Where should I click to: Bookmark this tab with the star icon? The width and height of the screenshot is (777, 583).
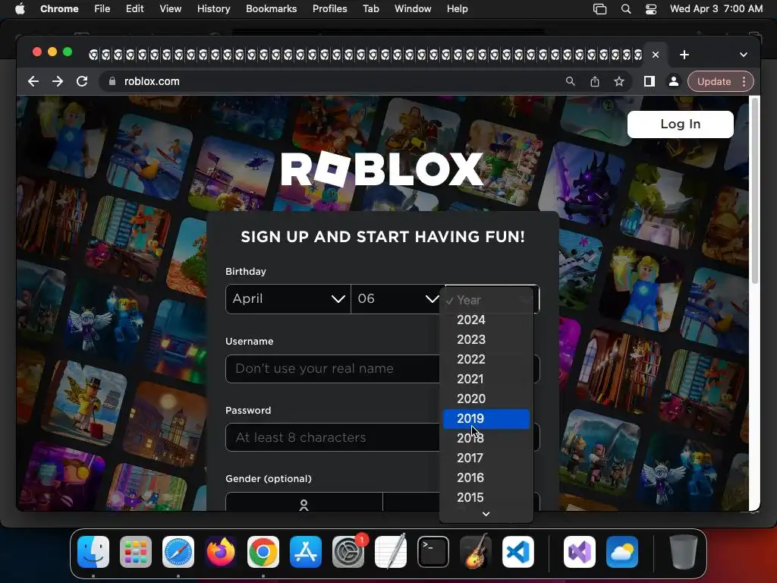[x=619, y=81]
